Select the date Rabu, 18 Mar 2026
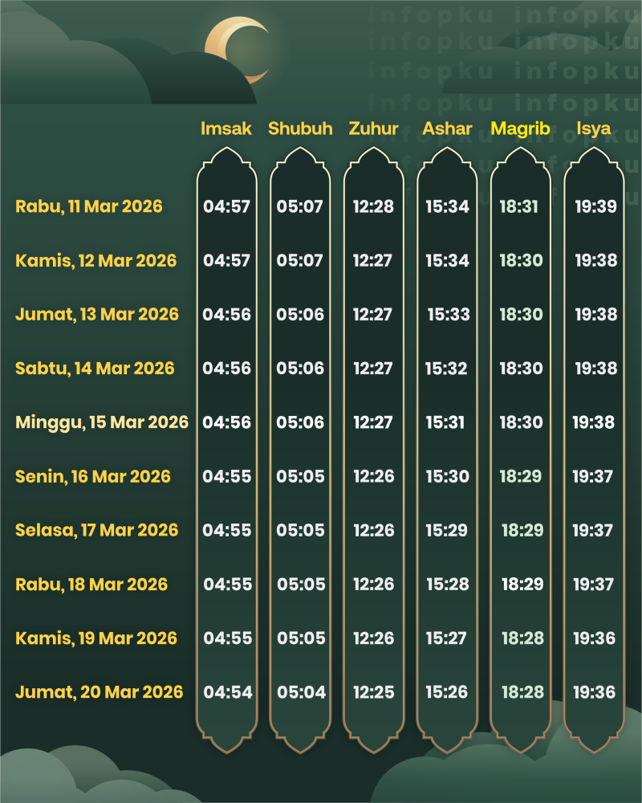642x803 pixels. point(91,585)
